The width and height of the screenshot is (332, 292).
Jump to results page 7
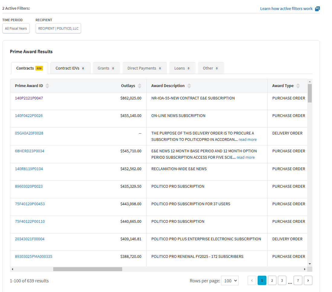pos(298,281)
